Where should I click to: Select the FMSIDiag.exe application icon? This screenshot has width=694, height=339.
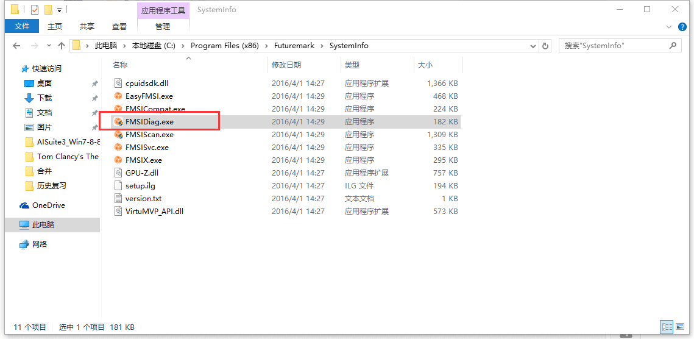118,121
